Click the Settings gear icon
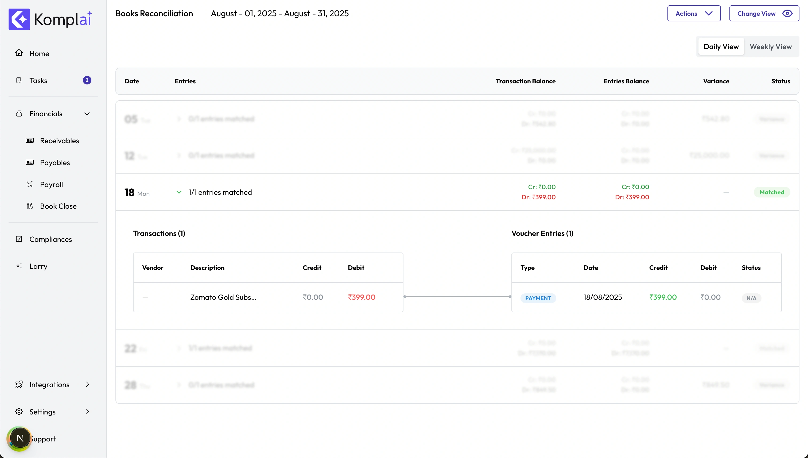 point(19,412)
